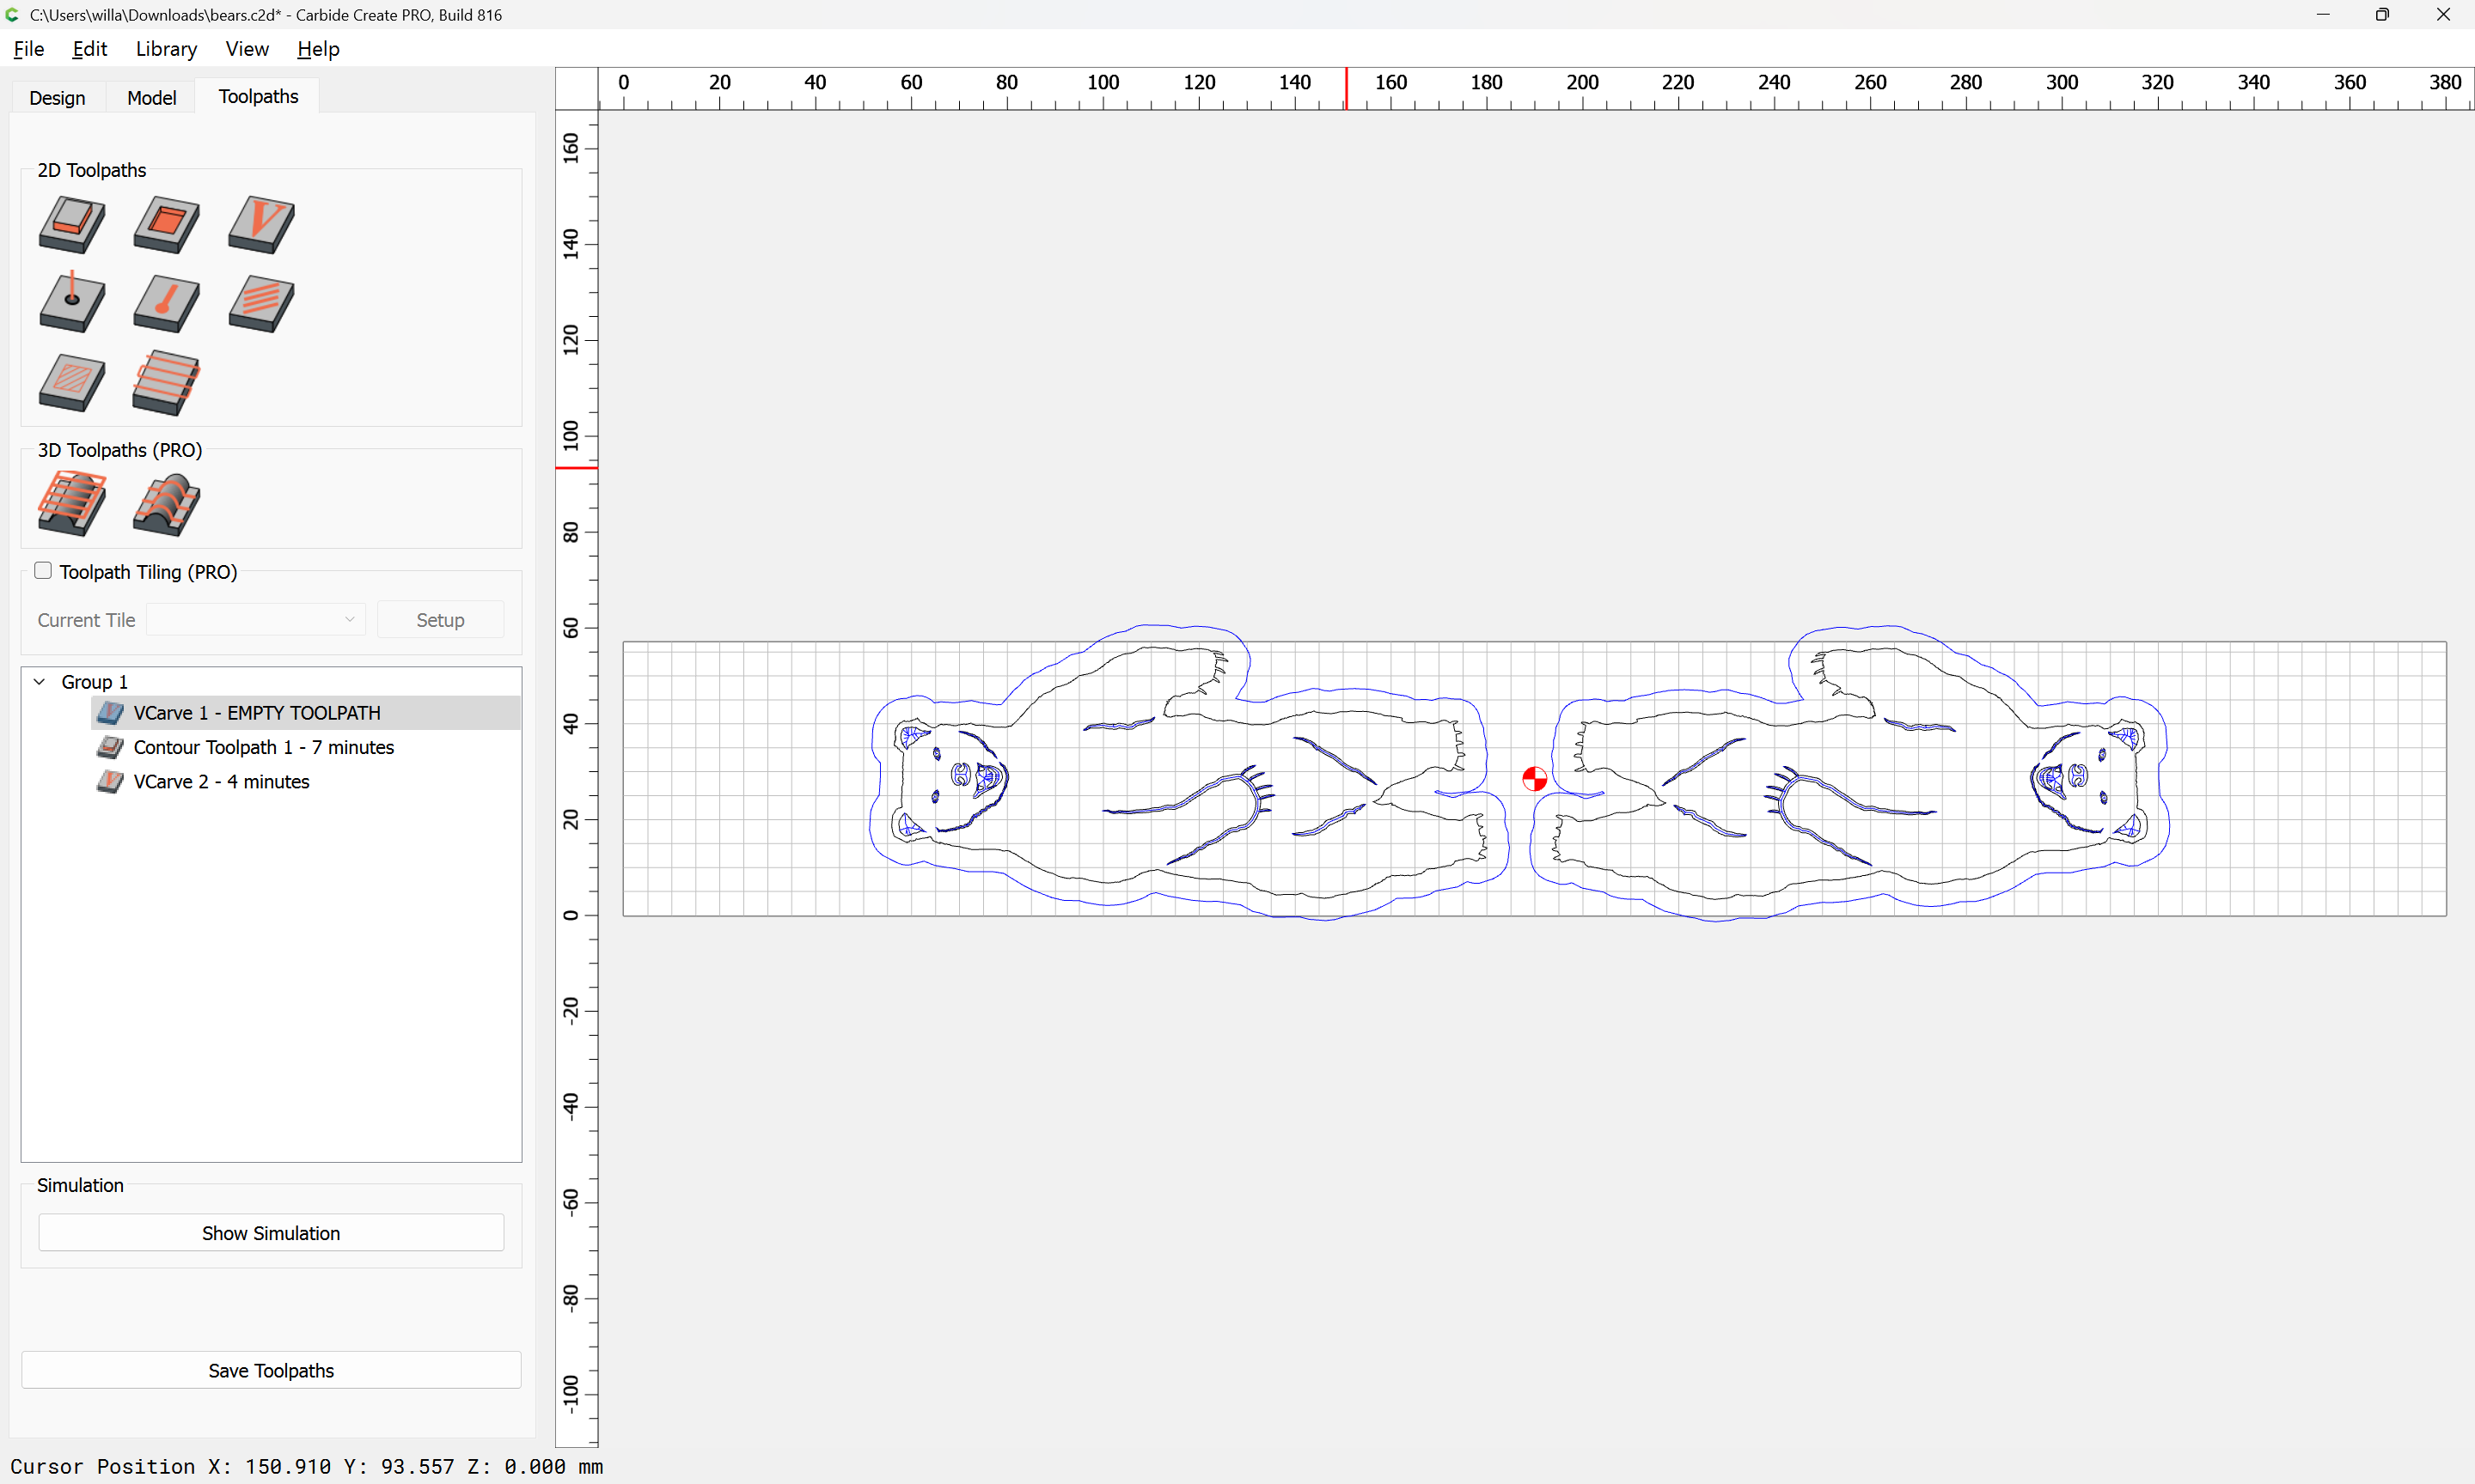The height and width of the screenshot is (1484, 2475).
Task: Click the VCarve 1 toolpath row icon
Action: point(110,713)
